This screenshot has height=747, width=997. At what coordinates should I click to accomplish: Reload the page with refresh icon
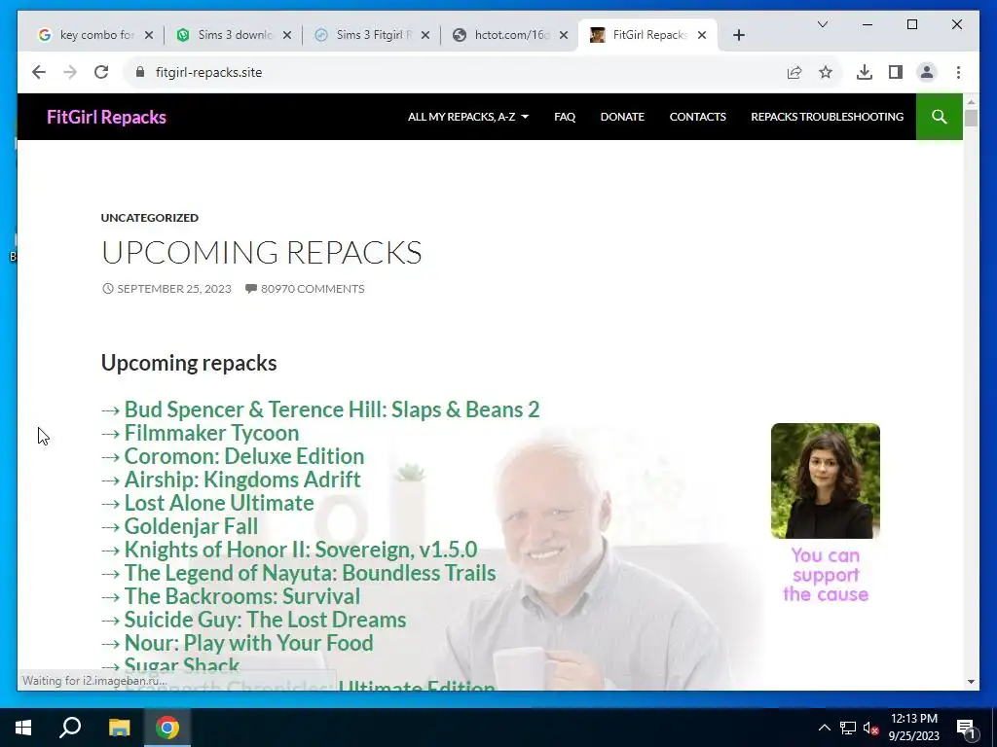click(101, 72)
